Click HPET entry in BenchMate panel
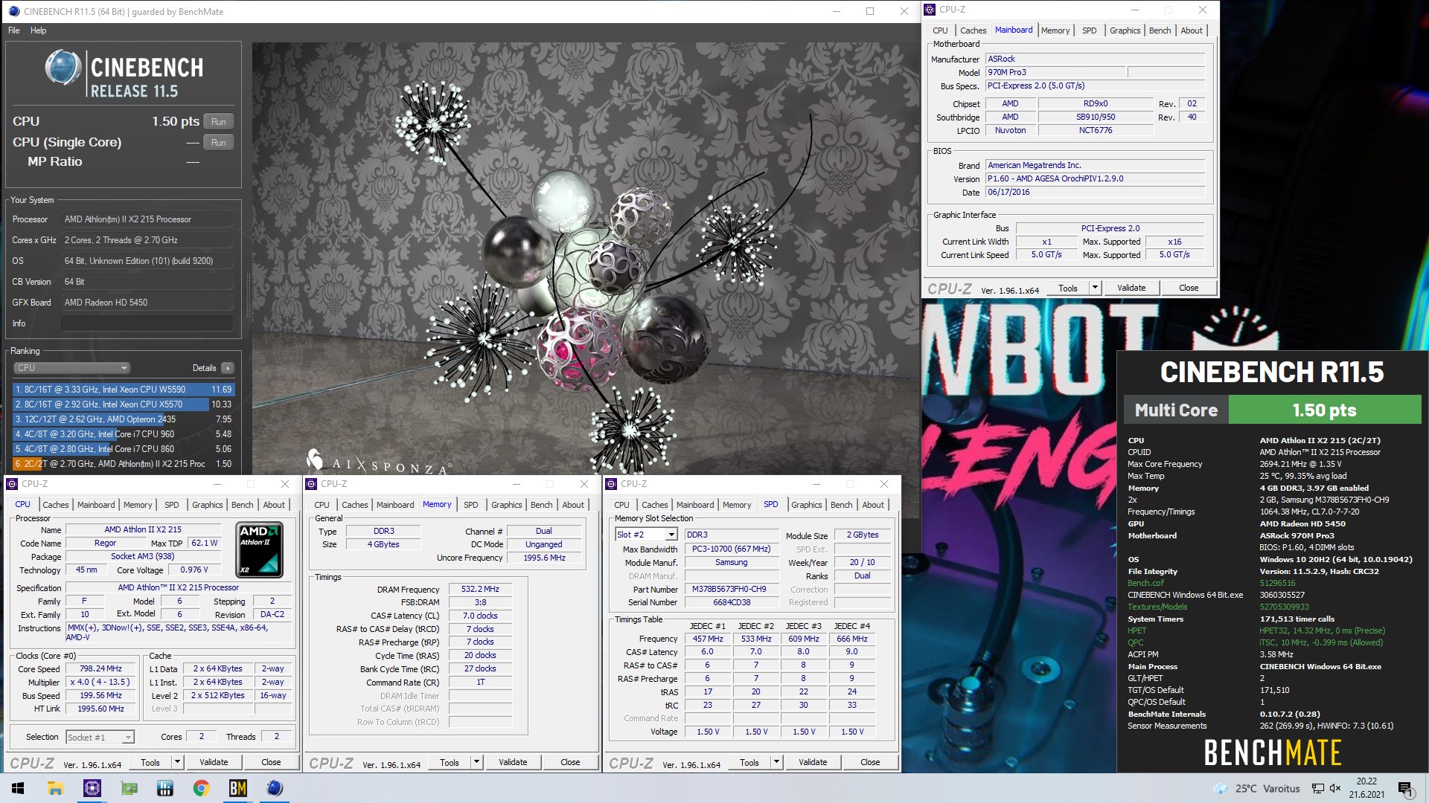This screenshot has width=1429, height=803. (x=1137, y=631)
